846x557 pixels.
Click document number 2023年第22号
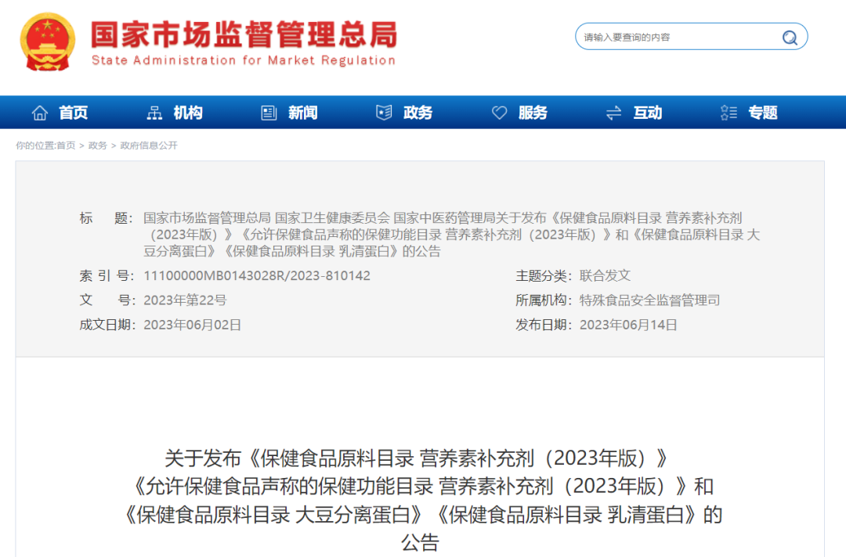click(x=185, y=300)
